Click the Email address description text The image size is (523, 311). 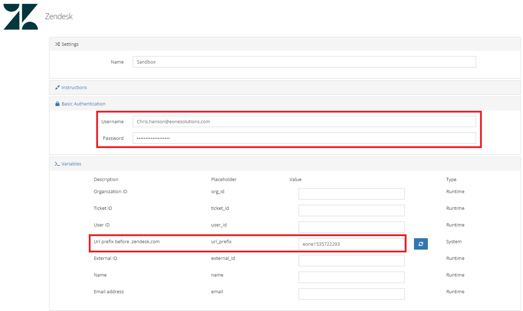pos(109,292)
